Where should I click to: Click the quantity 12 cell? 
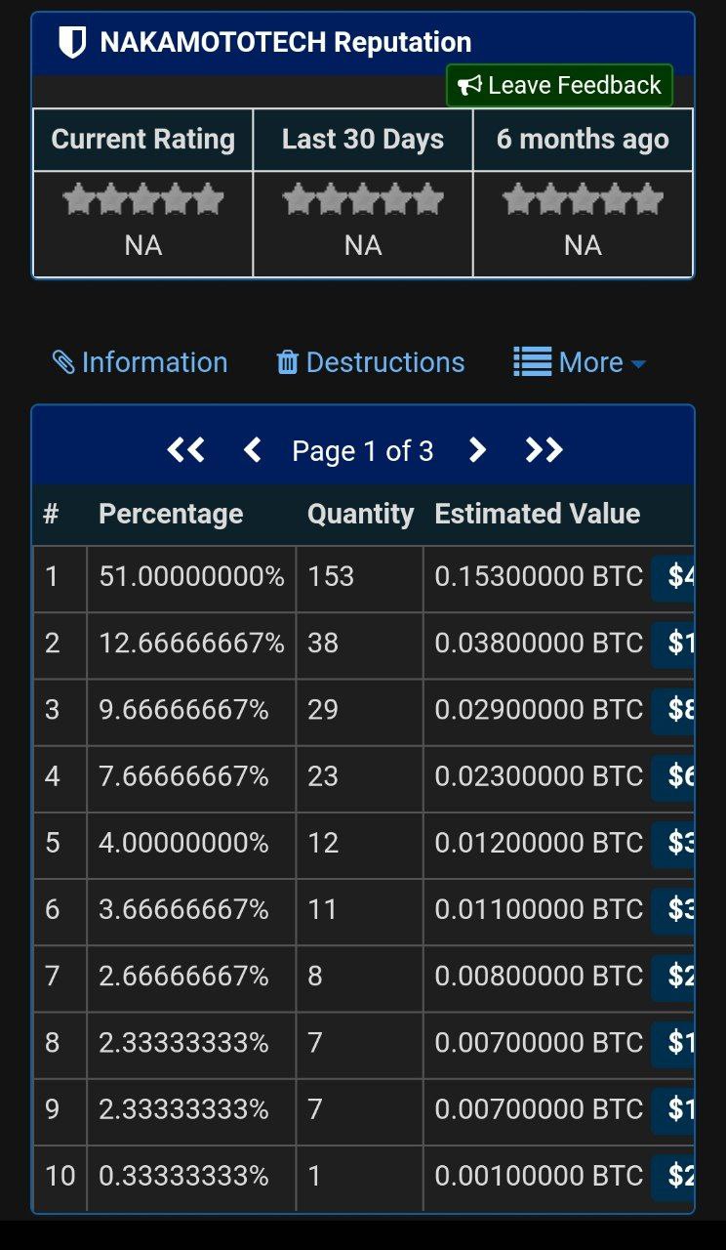360,843
